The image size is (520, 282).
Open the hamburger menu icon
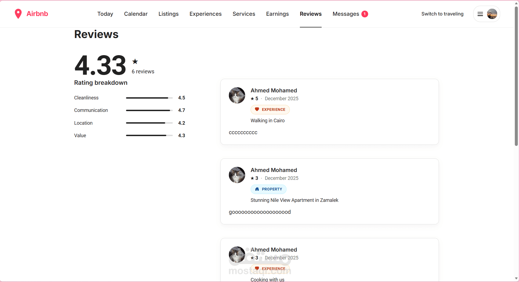480,14
